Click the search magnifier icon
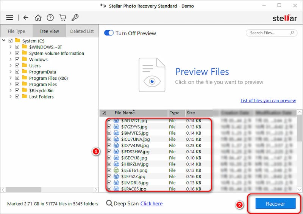This screenshot has height=214, width=303. (292, 33)
